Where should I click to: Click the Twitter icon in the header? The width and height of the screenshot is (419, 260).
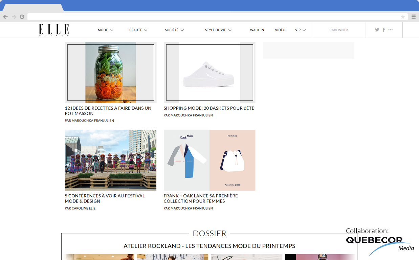click(377, 30)
